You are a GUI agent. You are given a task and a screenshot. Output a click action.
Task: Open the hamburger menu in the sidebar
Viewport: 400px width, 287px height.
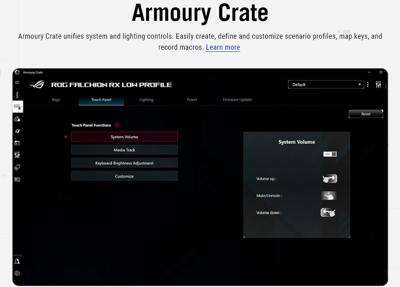pyautogui.click(x=17, y=82)
